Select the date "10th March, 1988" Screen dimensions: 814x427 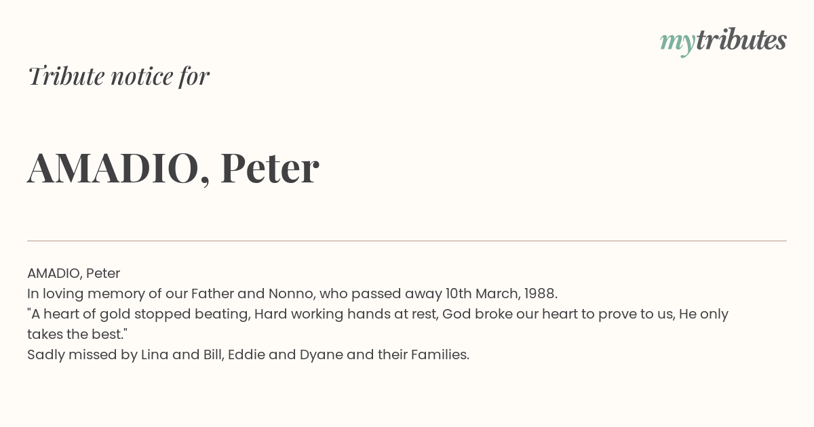[x=501, y=293]
